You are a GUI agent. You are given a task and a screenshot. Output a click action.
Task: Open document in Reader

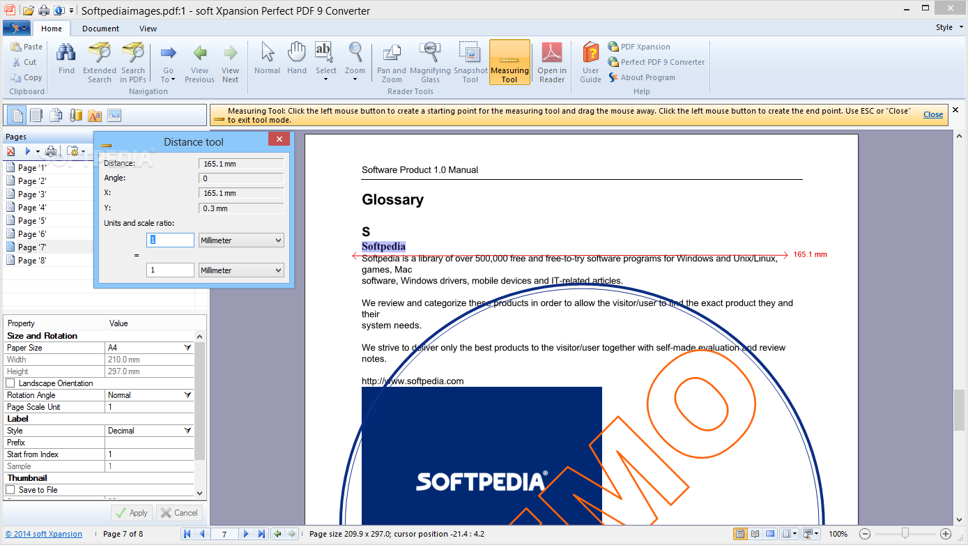tap(552, 63)
